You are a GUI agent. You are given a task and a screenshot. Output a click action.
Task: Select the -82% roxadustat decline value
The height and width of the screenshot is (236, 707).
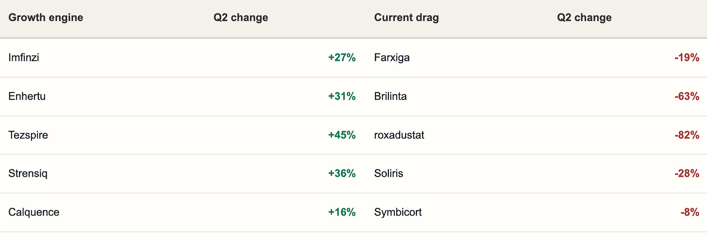tap(687, 135)
